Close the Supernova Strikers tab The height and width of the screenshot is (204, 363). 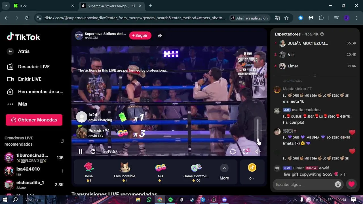point(141,6)
